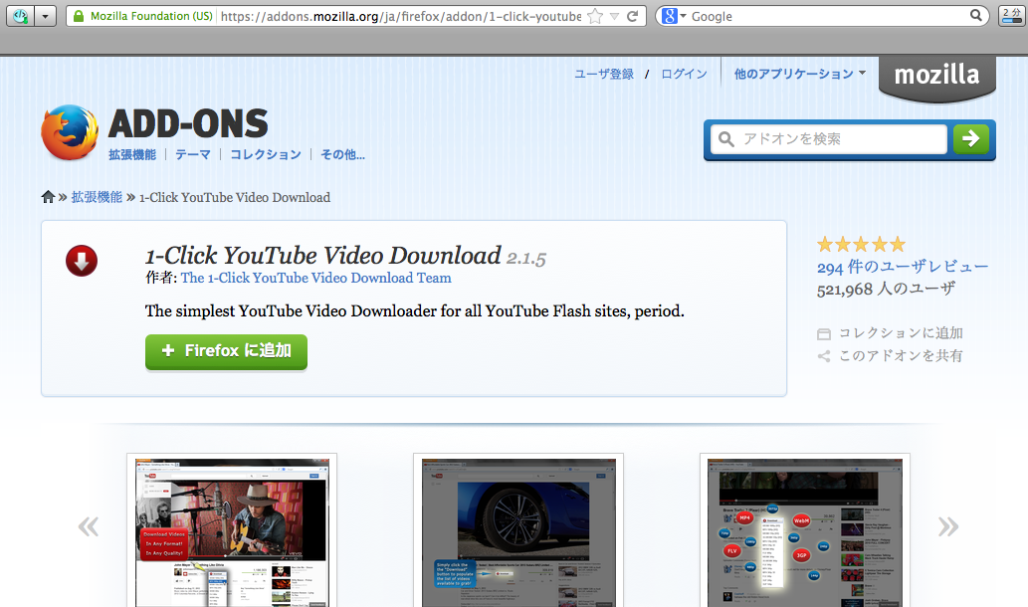This screenshot has width=1028, height=607.
Task: Bookmark this page with the star icon
Action: 595,16
